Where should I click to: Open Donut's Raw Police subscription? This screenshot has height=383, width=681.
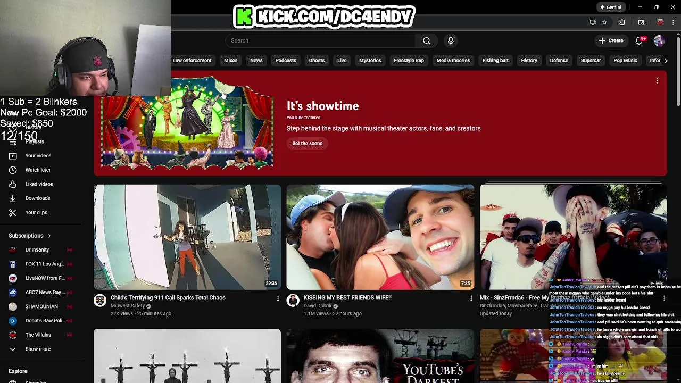coord(40,321)
